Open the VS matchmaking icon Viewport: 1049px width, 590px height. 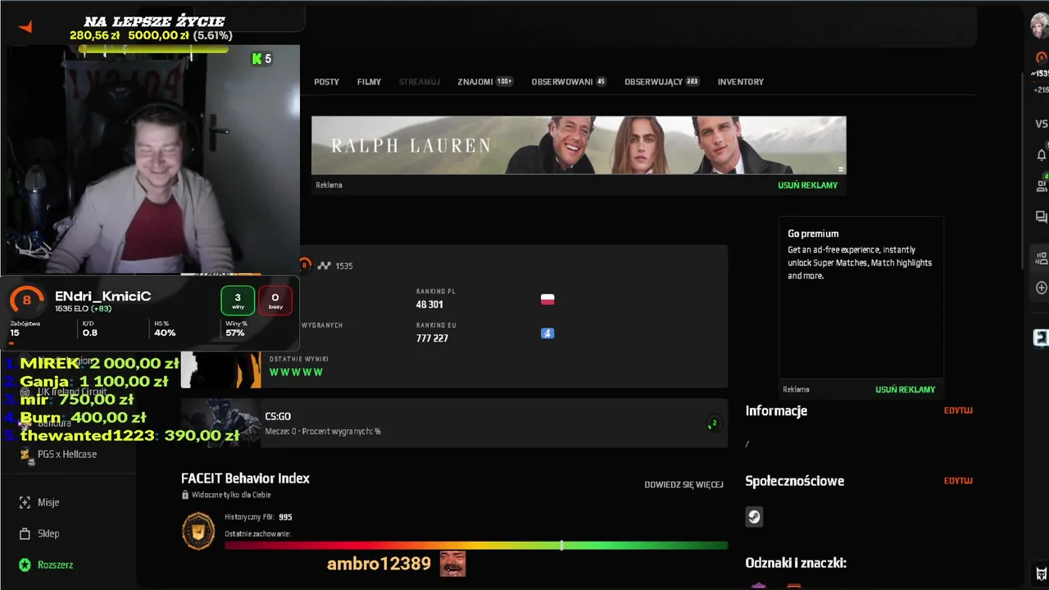point(1042,124)
